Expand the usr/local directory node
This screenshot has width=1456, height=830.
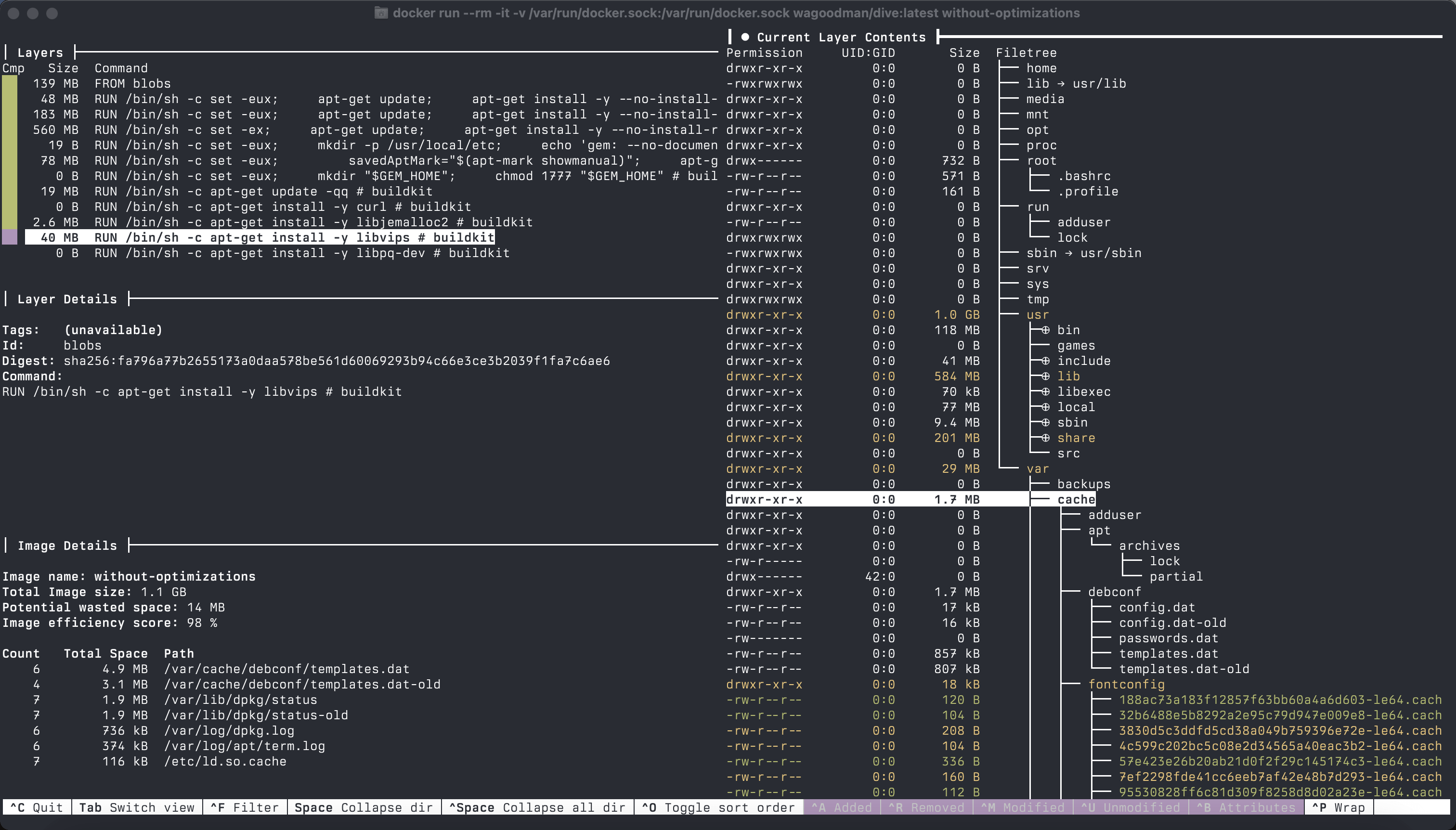[x=1045, y=407]
